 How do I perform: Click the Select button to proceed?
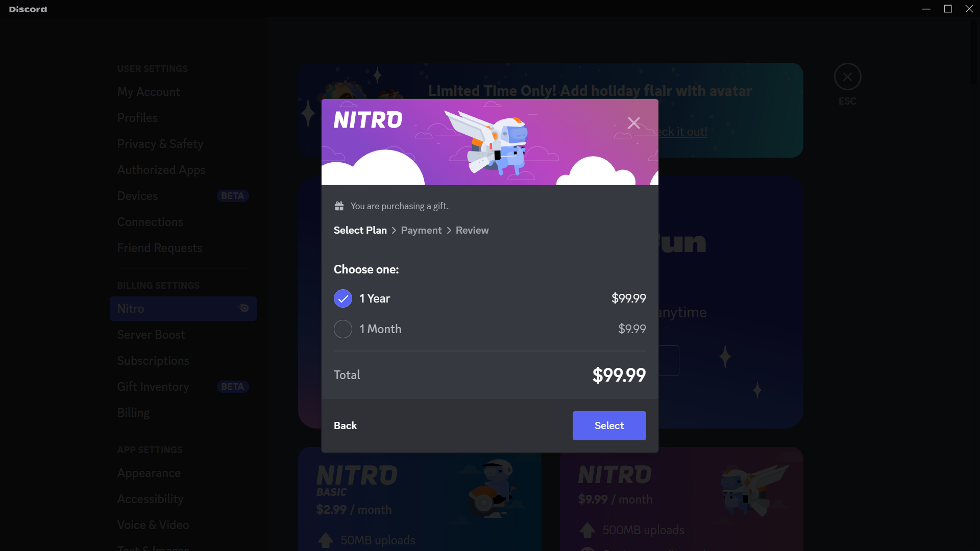pyautogui.click(x=609, y=425)
